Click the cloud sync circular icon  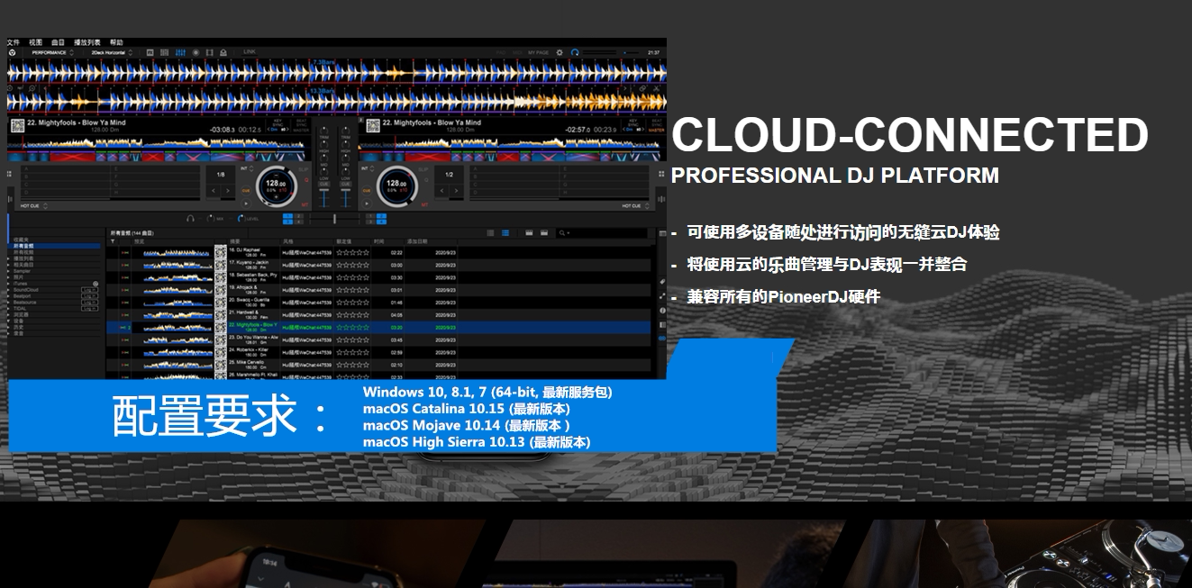point(575,52)
